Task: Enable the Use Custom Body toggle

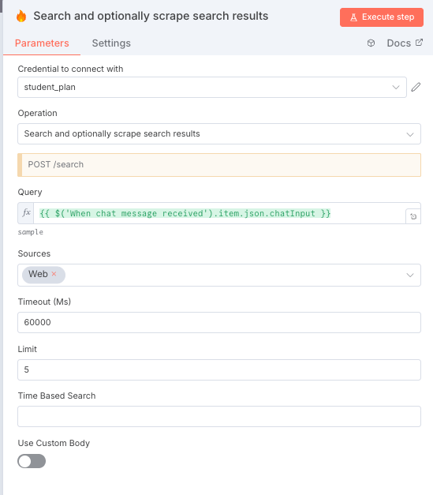Action: (32, 461)
